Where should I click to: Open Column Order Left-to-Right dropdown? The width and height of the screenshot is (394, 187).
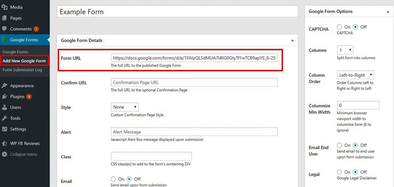tap(355, 75)
